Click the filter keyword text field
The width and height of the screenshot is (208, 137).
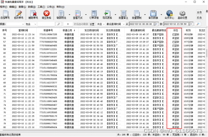[46, 24]
